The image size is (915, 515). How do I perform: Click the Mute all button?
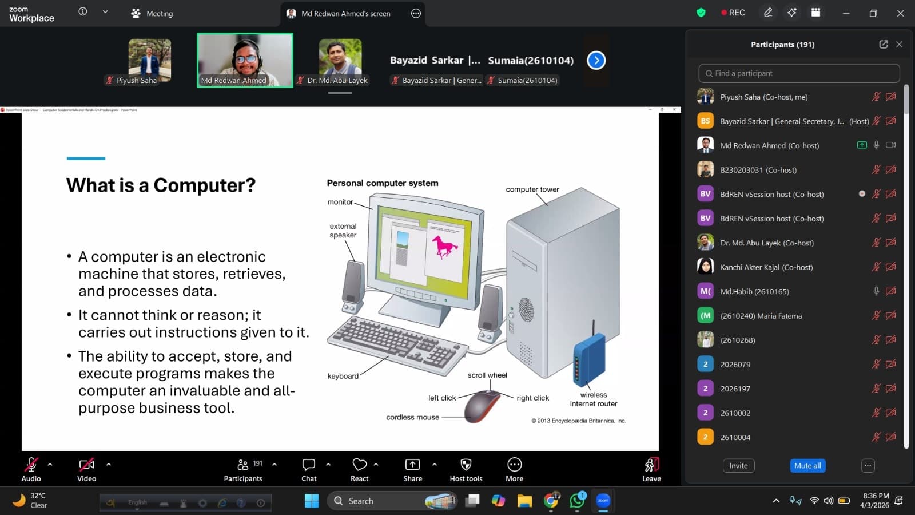(x=807, y=466)
